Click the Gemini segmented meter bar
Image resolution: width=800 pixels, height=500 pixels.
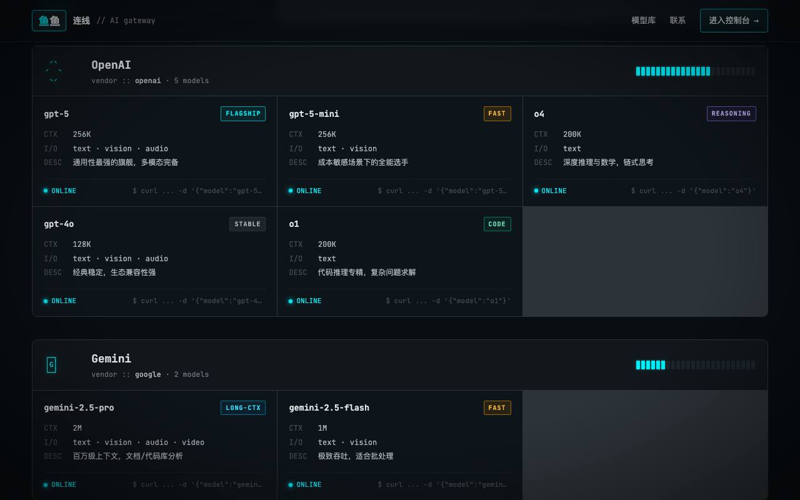tap(696, 365)
